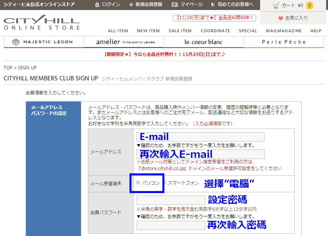Click the 会員パスワード row label
Screen dimensions: 328x236
click(x=106, y=213)
